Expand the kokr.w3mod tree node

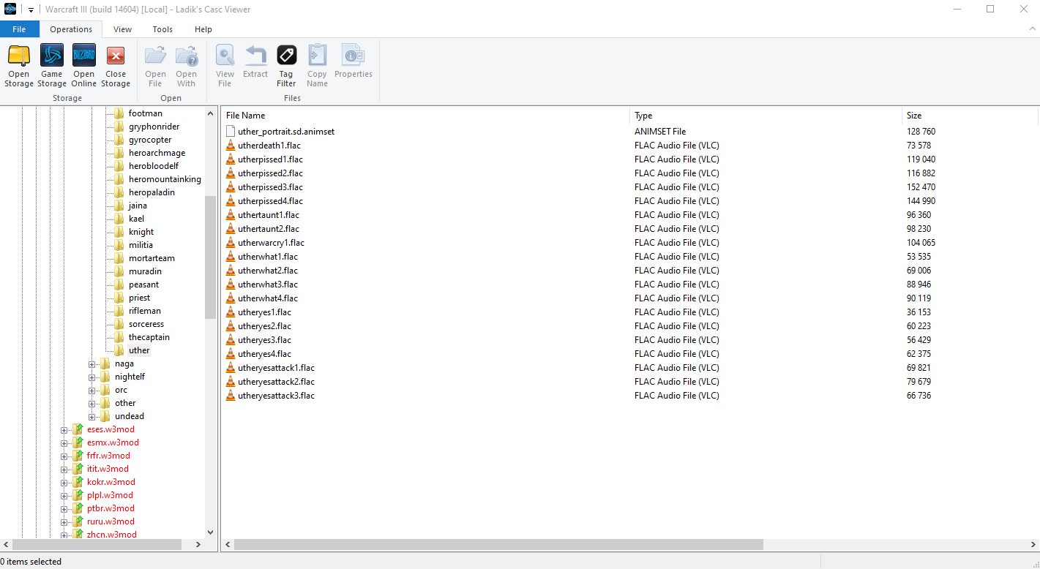[x=64, y=483]
